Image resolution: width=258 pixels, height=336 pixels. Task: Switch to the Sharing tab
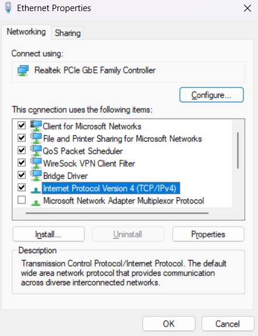pos(68,33)
